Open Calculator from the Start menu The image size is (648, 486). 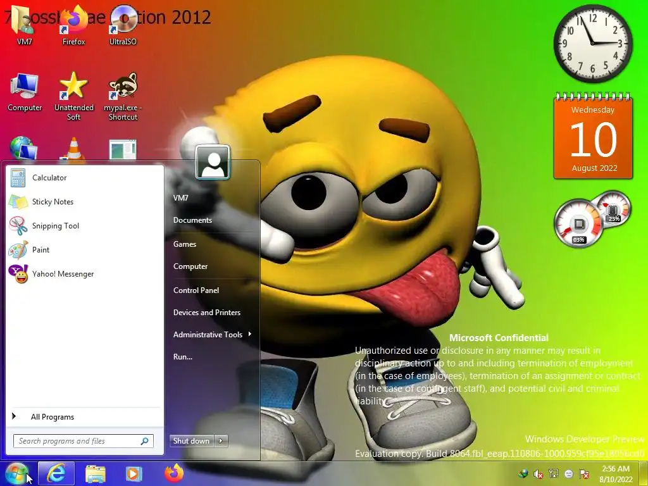click(85, 178)
